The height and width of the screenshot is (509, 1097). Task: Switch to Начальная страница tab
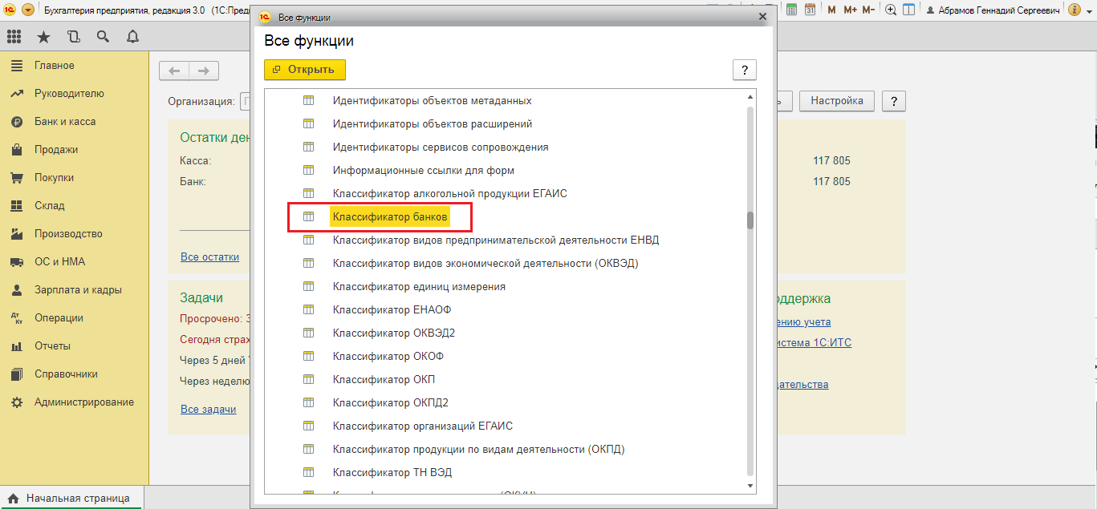pos(71,498)
